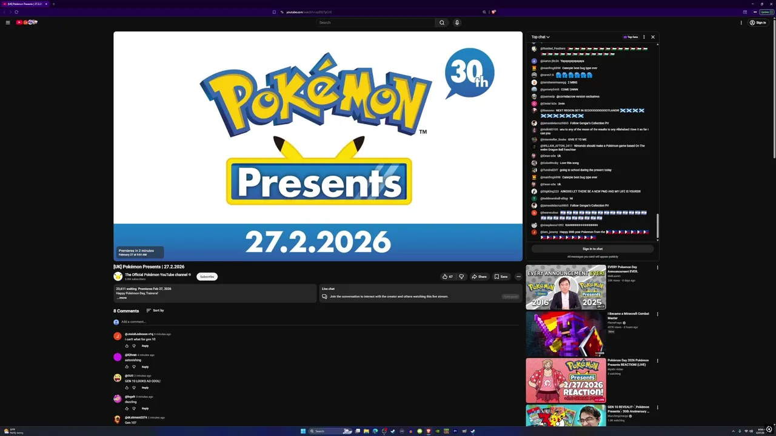Open Brave browser icon in the taskbar

(429, 431)
